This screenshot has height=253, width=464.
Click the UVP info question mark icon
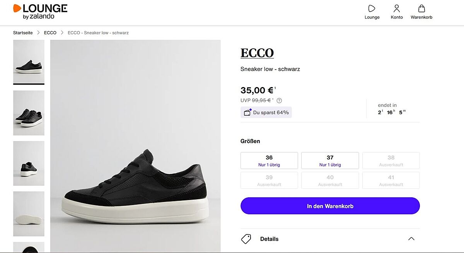pos(279,101)
